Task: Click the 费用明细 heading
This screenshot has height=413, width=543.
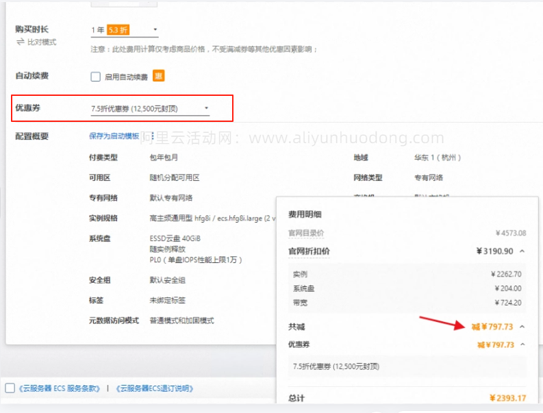Action: click(x=305, y=214)
